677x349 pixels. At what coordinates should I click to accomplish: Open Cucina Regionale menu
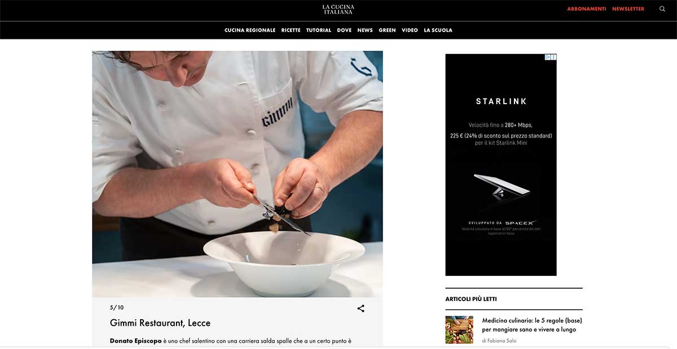[x=250, y=30]
